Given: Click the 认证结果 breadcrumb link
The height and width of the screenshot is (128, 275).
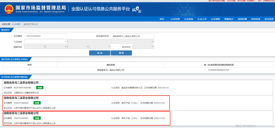Looking at the screenshot, I should pos(16,24).
